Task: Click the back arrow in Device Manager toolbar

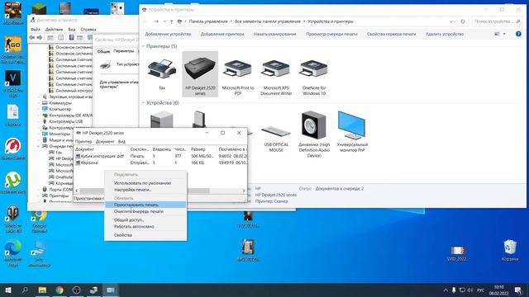Action: click(x=32, y=37)
